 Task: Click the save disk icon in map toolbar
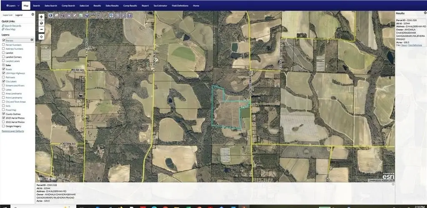click(x=130, y=15)
